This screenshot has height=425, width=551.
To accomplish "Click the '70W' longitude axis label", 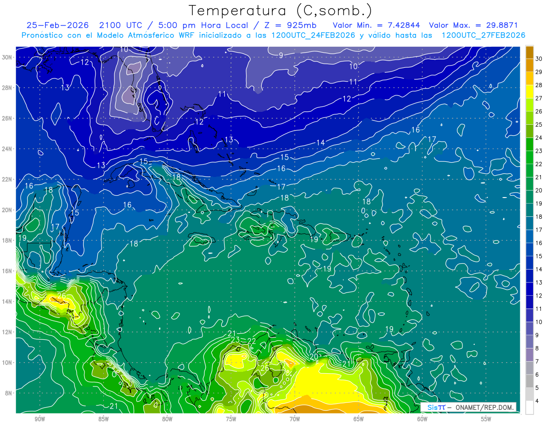I will (295, 419).
